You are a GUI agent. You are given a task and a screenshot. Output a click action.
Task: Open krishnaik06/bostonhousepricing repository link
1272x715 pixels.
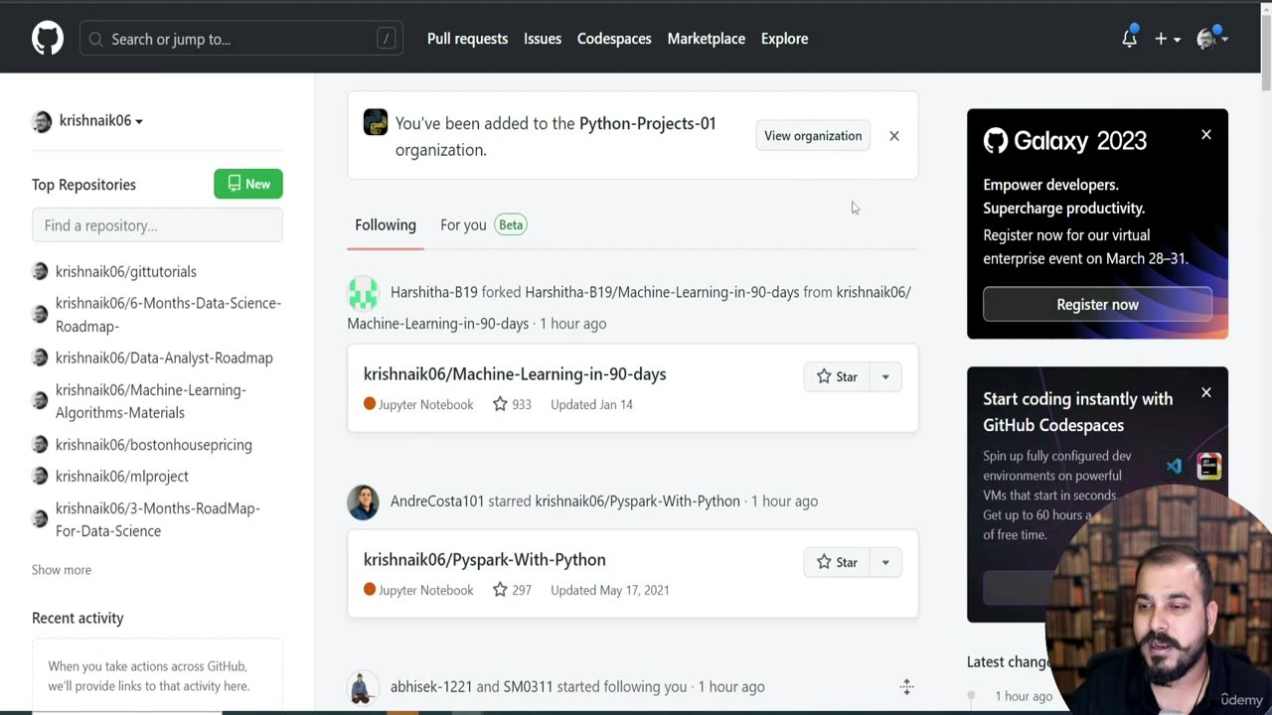pyautogui.click(x=154, y=445)
